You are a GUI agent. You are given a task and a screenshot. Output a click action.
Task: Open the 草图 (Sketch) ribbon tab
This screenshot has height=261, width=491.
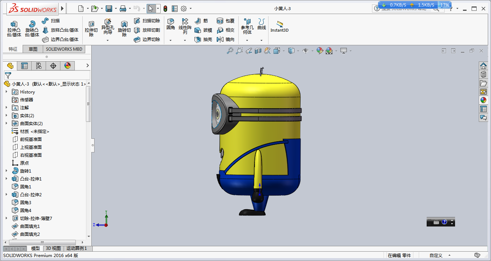tap(33, 49)
